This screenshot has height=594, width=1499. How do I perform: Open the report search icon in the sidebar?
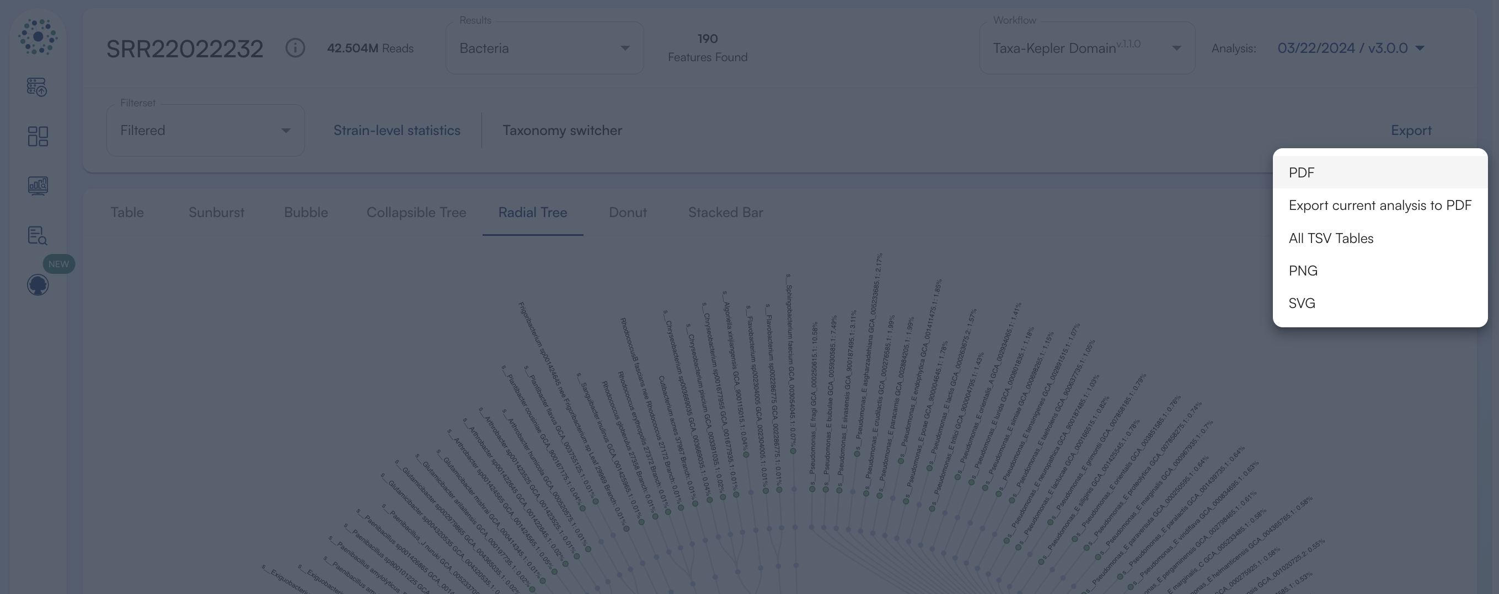pos(38,235)
